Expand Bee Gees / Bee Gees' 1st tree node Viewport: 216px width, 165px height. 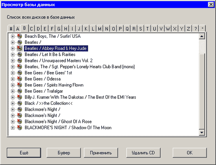click(x=13, y=73)
